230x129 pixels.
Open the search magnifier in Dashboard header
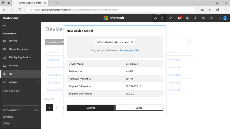tap(170, 18)
